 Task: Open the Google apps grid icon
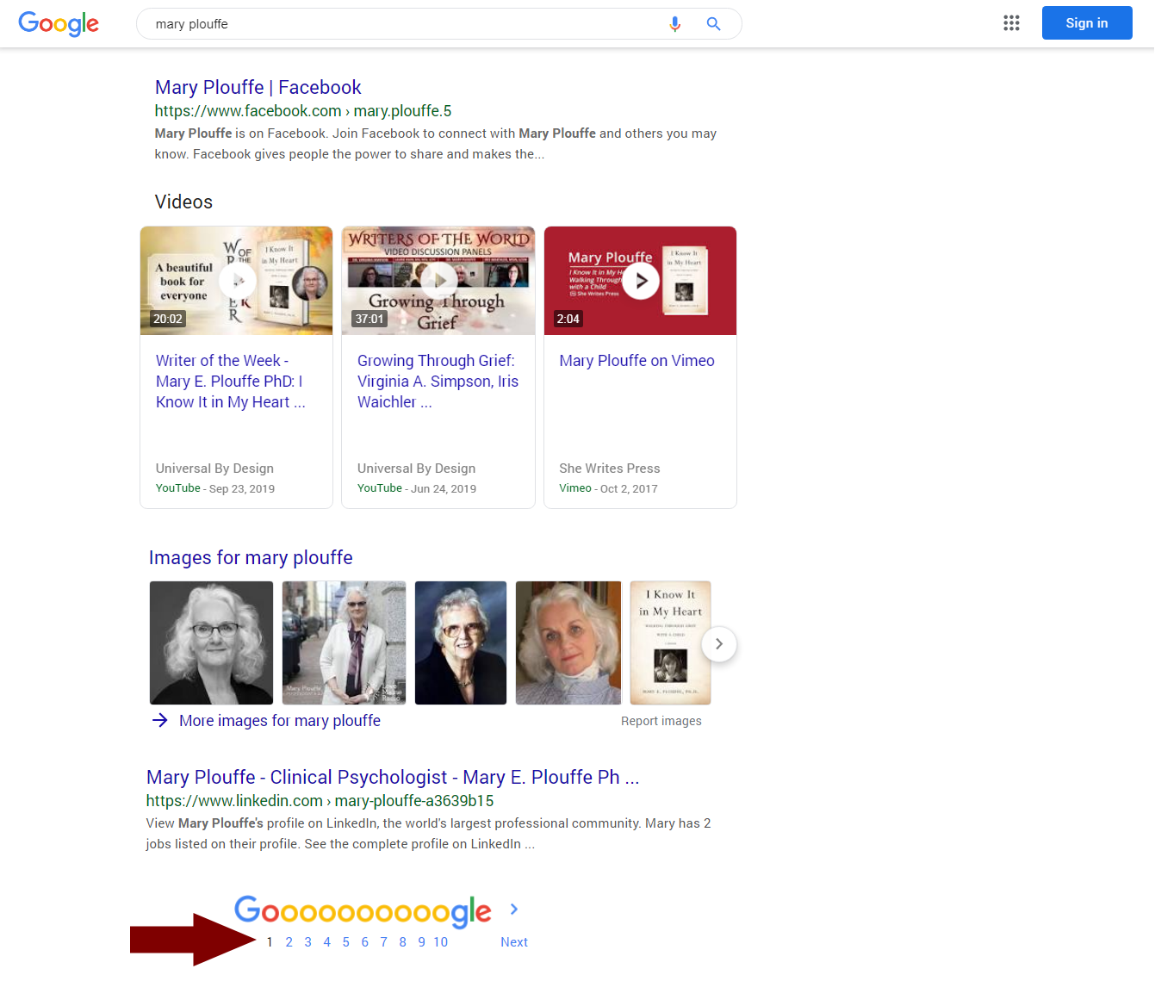point(1011,23)
